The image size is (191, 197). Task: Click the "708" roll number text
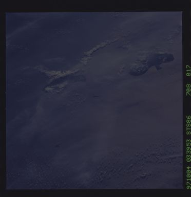pos(188,90)
